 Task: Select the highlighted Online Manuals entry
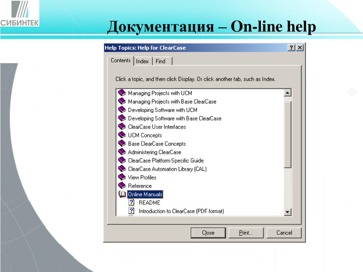pyautogui.click(x=145, y=194)
